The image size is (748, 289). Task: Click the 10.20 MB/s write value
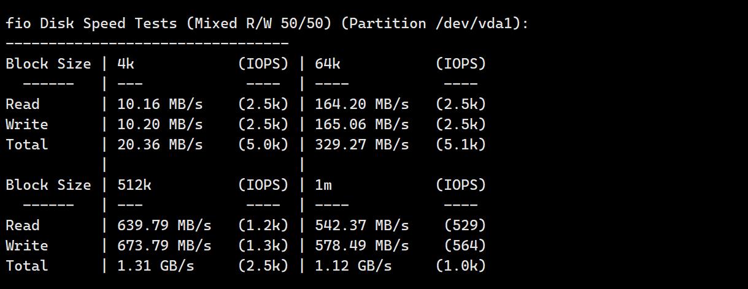coord(160,124)
